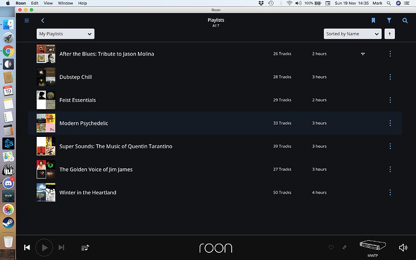Go back with the left chevron arrow
The image size is (416, 260).
(42, 21)
